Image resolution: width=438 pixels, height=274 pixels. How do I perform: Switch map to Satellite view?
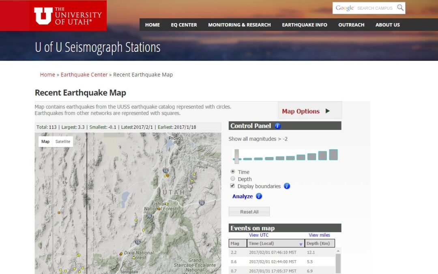[x=63, y=142]
